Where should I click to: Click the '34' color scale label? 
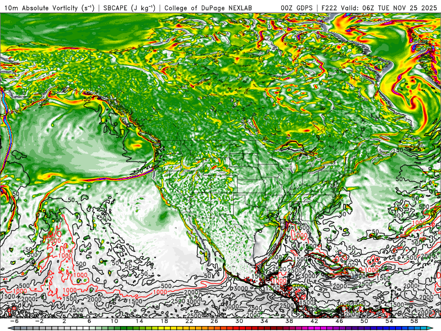coord(264,321)
